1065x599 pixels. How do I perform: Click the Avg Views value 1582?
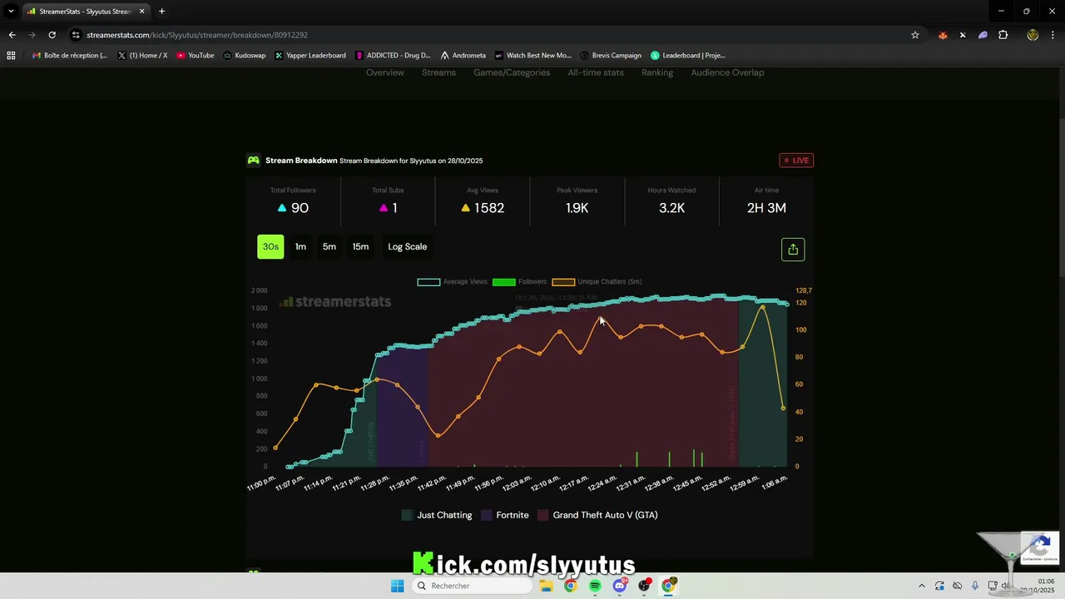[489, 208]
